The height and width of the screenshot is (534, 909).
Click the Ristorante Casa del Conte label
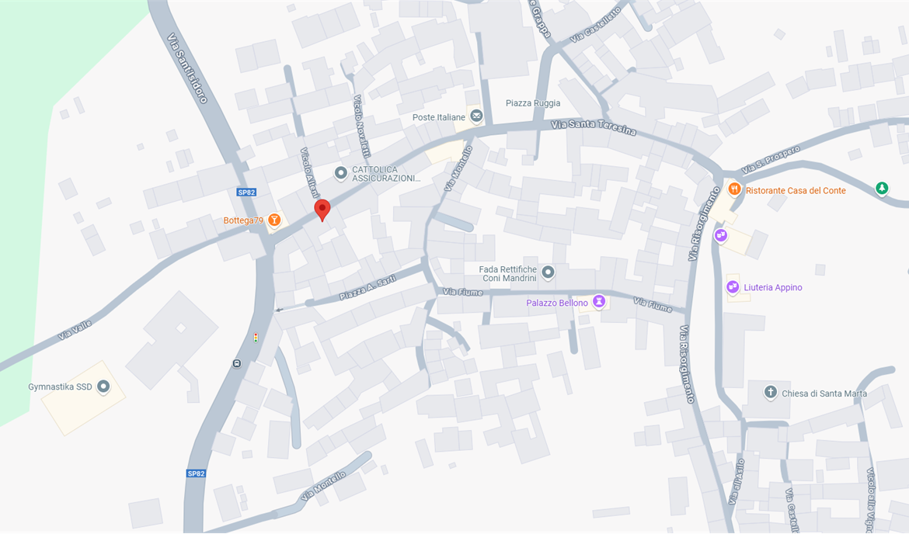tap(796, 191)
